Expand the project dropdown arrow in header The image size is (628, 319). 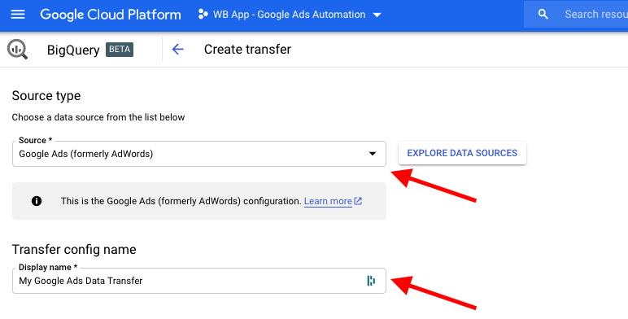[377, 15]
